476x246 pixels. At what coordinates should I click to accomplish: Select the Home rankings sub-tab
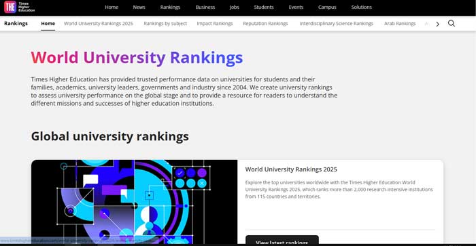click(48, 23)
